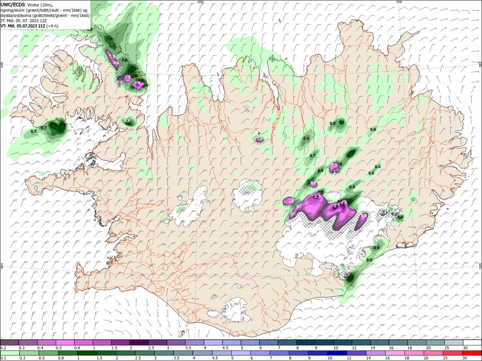Screen dimensions: 482x361
Task: Click the white top-row swatch labeled 30
Action: (x=471, y=343)
